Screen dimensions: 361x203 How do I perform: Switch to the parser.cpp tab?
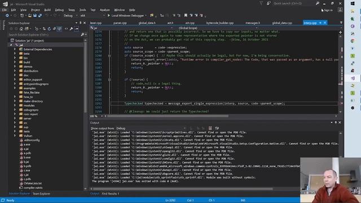coord(120,23)
